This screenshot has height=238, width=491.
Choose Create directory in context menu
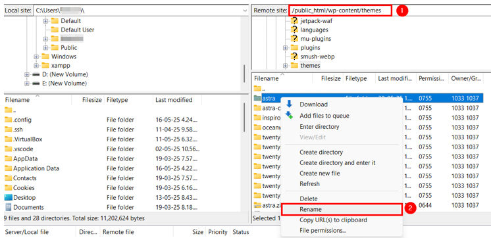tap(321, 153)
